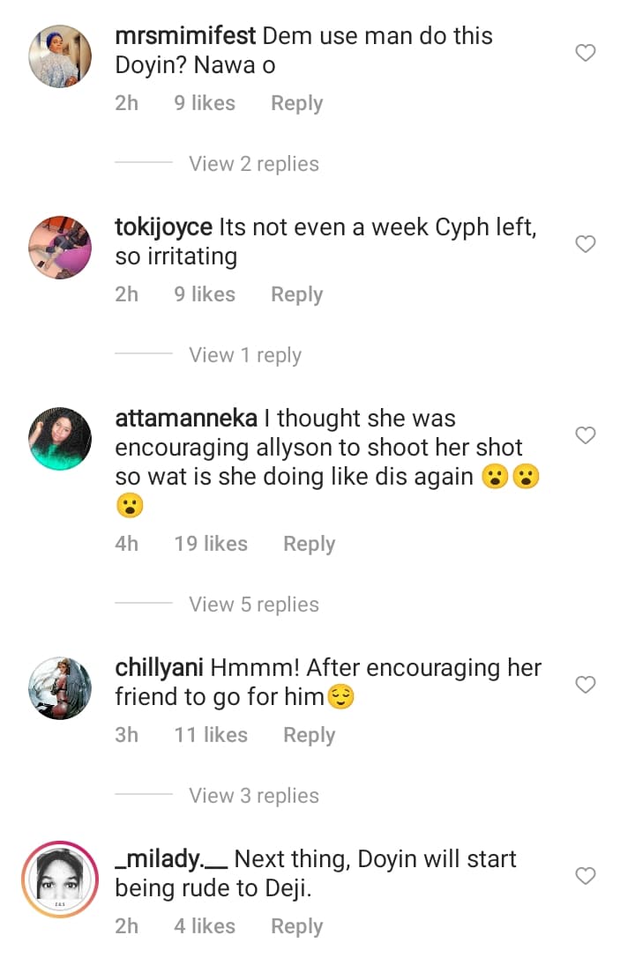Open the 19 likes list
Image resolution: width=635 pixels, height=965 pixels.
coord(211,544)
